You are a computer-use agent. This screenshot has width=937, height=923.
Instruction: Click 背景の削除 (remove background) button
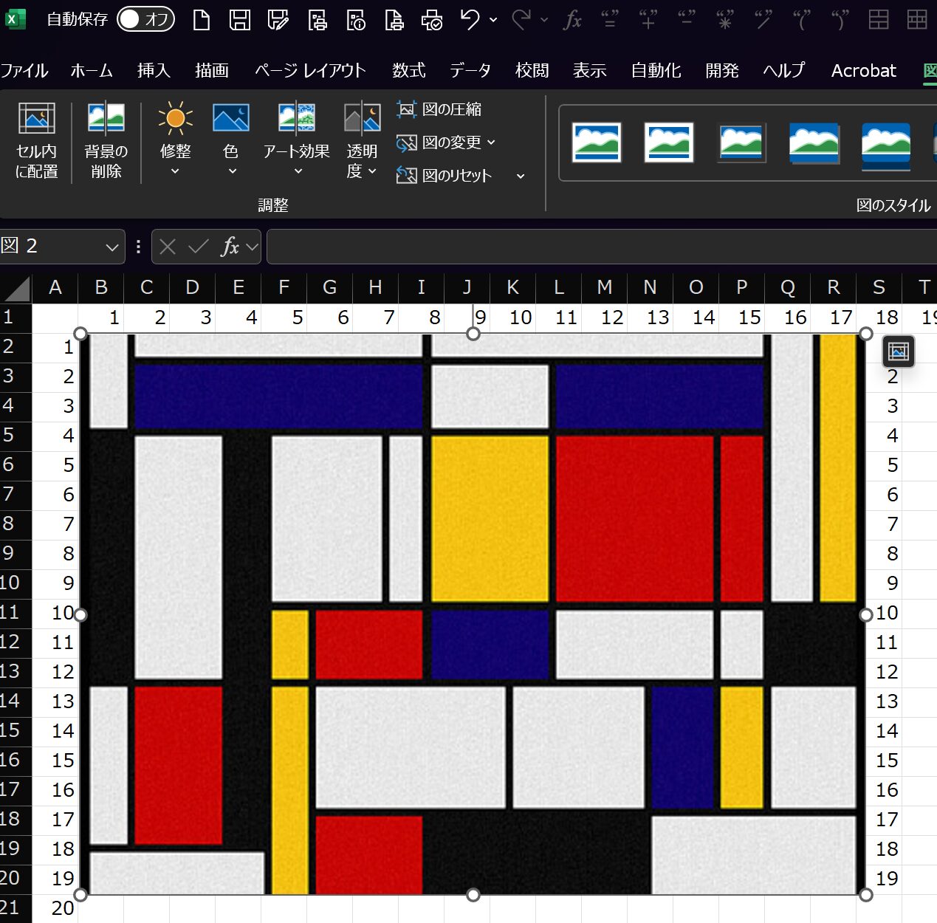[106, 142]
